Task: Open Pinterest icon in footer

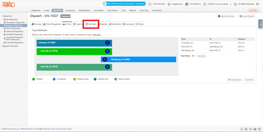Action: pyautogui.click(x=259, y=129)
